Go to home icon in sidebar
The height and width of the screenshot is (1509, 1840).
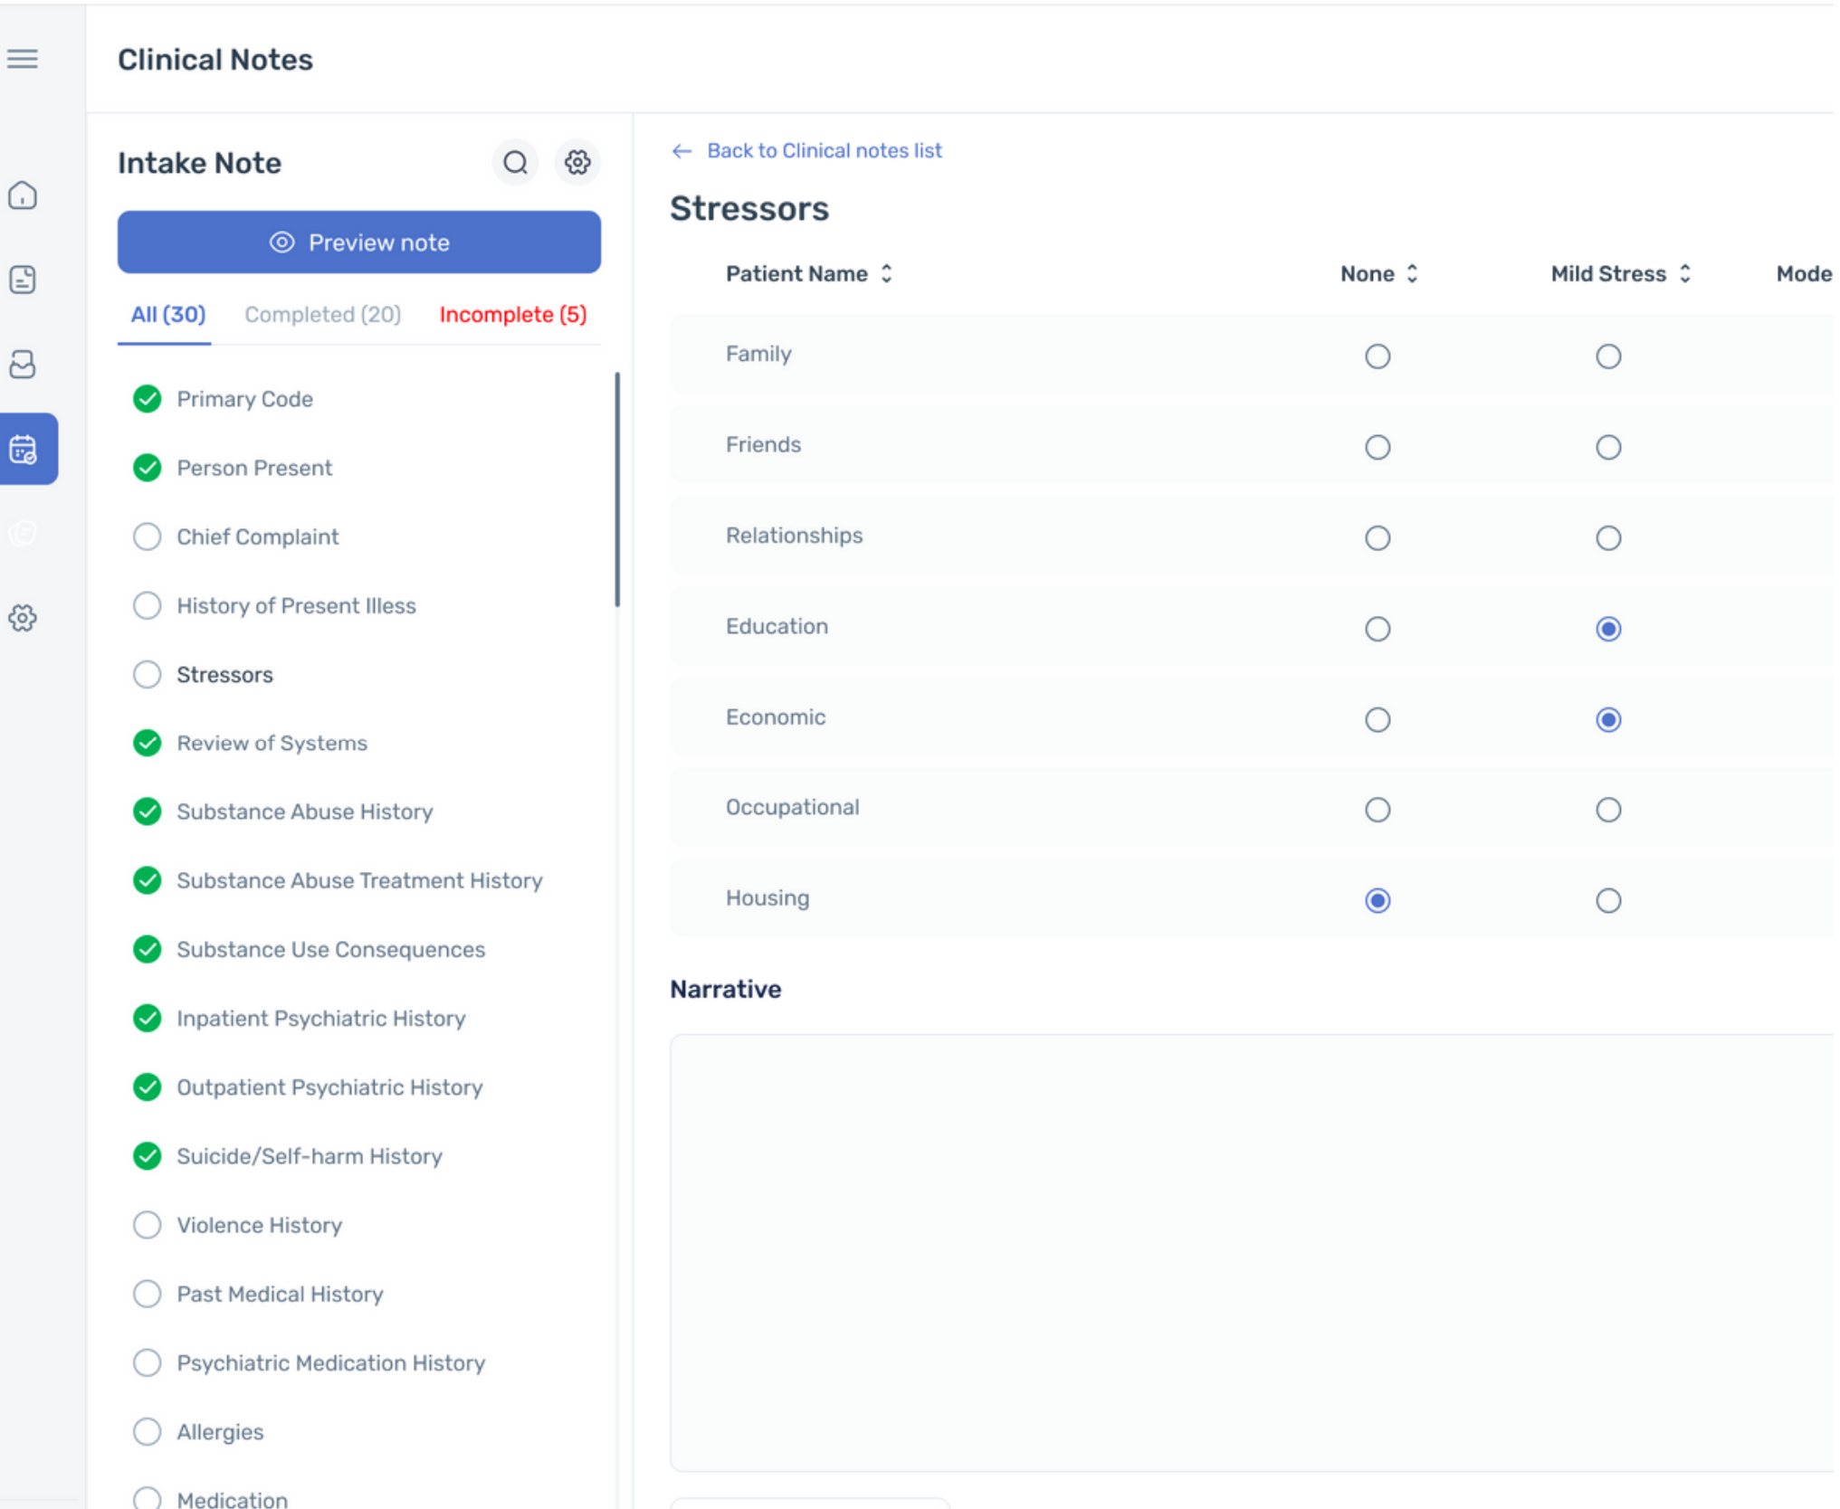click(23, 195)
